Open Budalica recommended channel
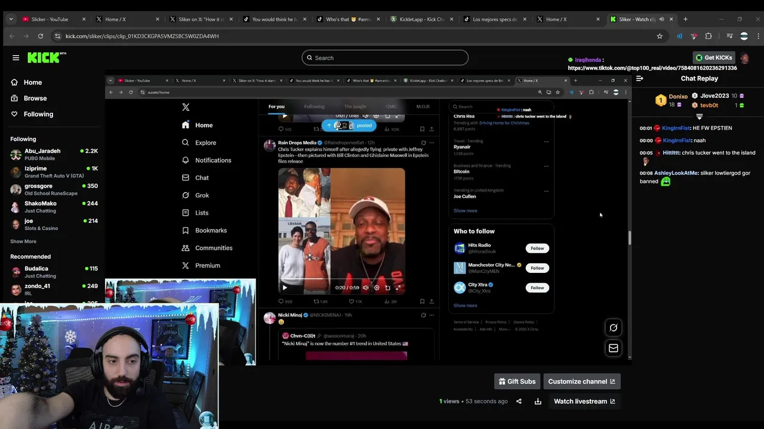This screenshot has width=764, height=429. click(54, 272)
